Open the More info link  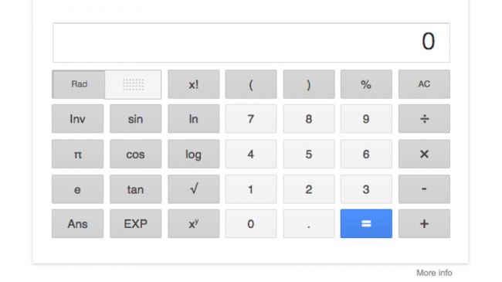tap(434, 273)
